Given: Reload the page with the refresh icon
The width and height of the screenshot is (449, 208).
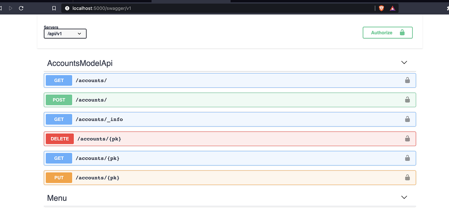Looking at the screenshot, I should point(21,8).
